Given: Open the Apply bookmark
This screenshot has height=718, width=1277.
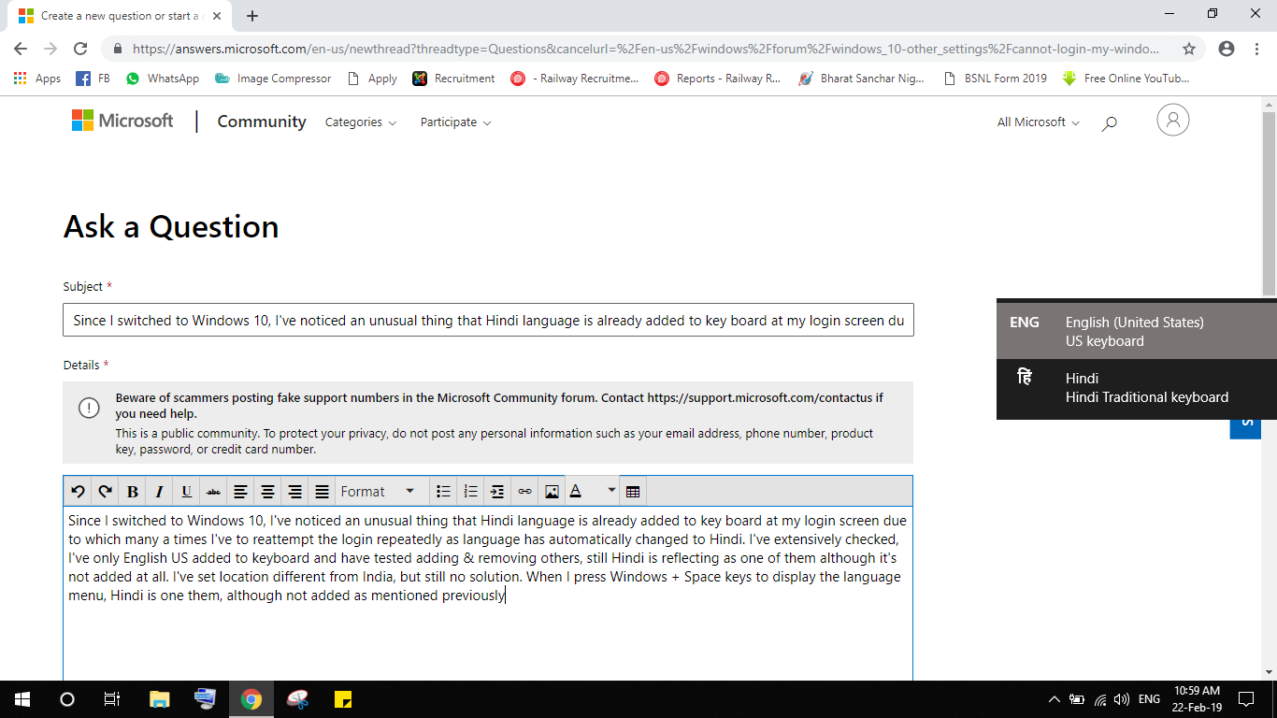Looking at the screenshot, I should pyautogui.click(x=372, y=79).
